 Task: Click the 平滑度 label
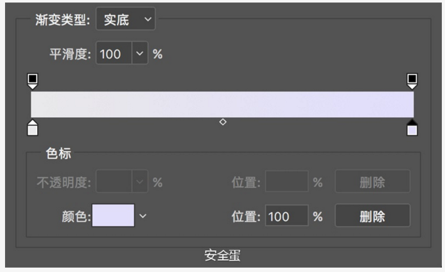70,54
